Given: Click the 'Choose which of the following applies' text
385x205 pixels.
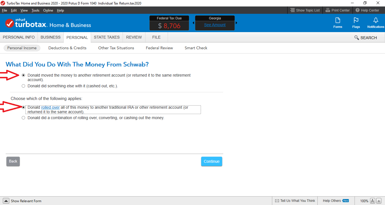Looking at the screenshot, I should click(x=47, y=99).
